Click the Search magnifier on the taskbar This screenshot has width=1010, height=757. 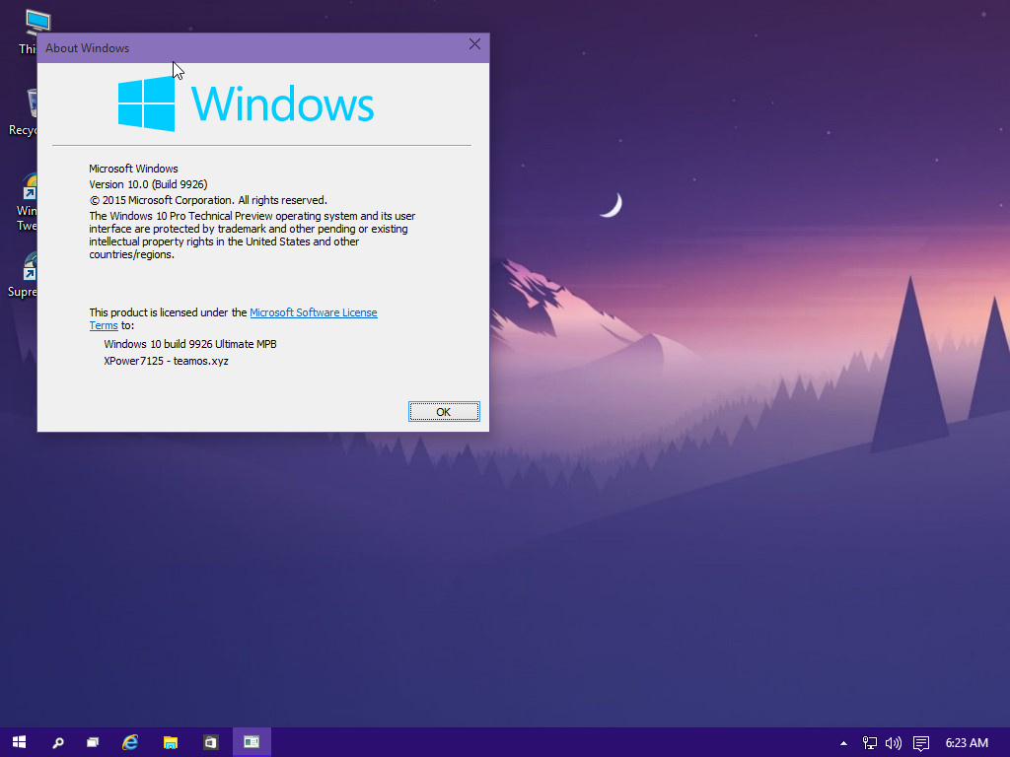tap(57, 742)
